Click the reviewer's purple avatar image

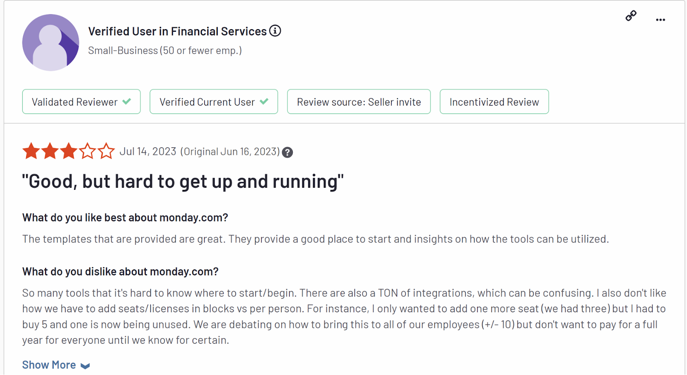(51, 43)
